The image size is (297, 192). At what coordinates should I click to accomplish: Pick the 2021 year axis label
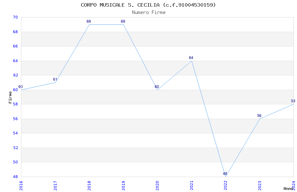191,185
